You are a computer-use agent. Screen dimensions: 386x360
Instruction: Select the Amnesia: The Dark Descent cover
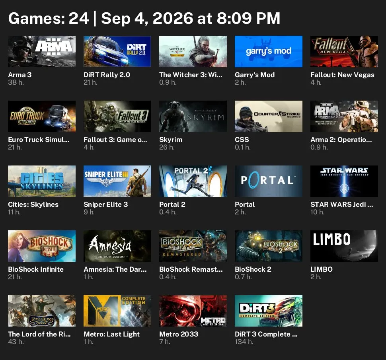117,246
